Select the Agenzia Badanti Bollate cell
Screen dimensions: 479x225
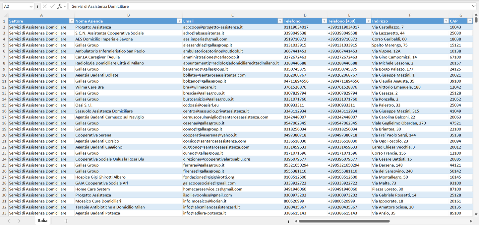(x=129, y=75)
